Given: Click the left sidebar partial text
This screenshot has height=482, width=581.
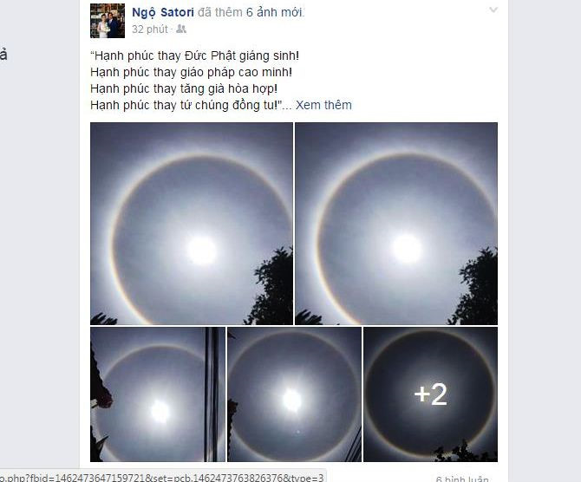Looking at the screenshot, I should point(3,55).
